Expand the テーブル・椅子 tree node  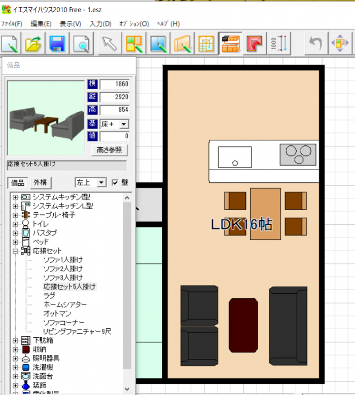[15, 215]
